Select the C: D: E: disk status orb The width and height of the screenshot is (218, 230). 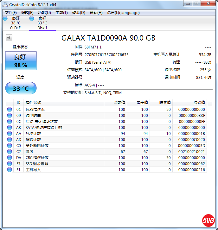(5, 19)
